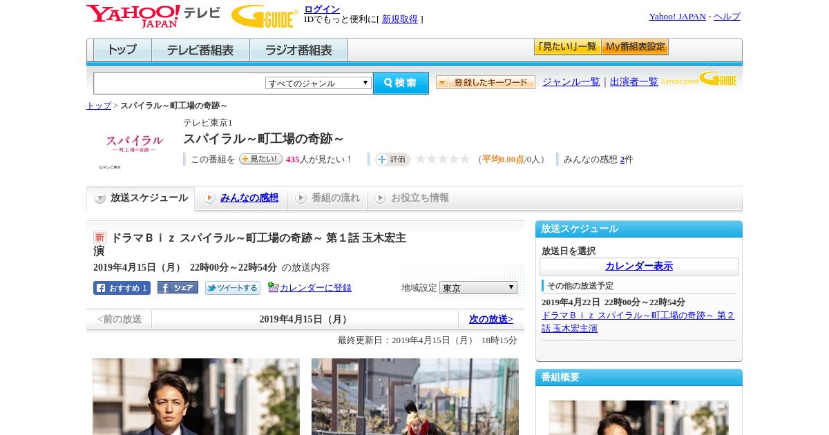The height and width of the screenshot is (435, 829).
Task: Open the カレンダー表示 link
Action: 639,267
